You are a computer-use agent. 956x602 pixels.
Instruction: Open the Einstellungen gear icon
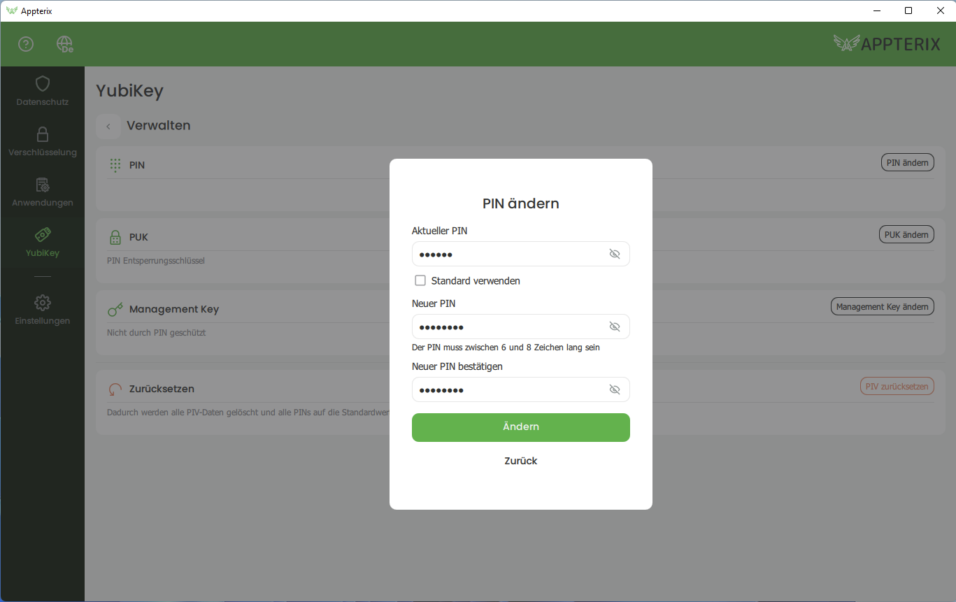point(42,302)
